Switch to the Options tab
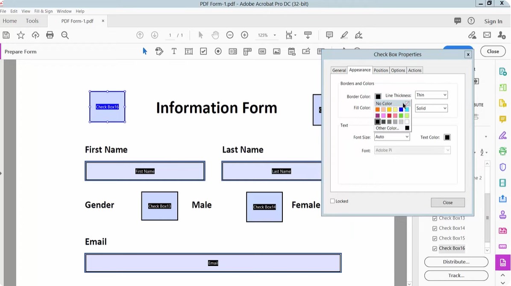 click(398, 70)
